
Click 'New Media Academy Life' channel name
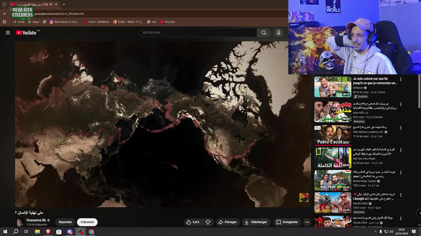(368, 132)
